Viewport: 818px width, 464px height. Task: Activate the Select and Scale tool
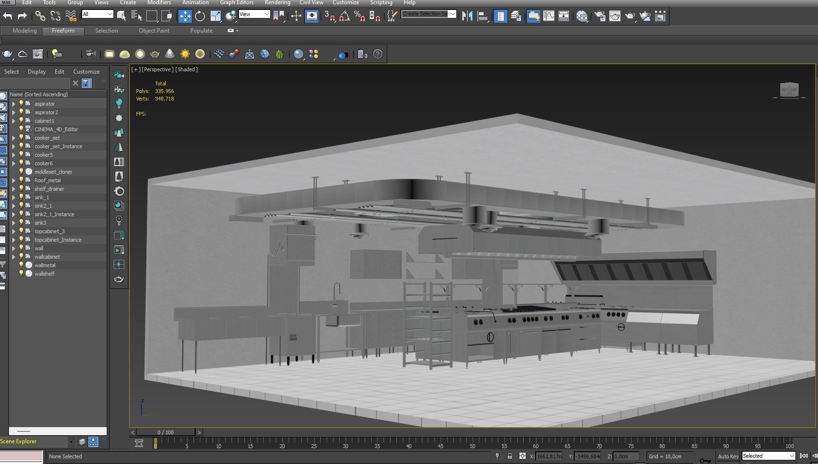click(x=215, y=16)
